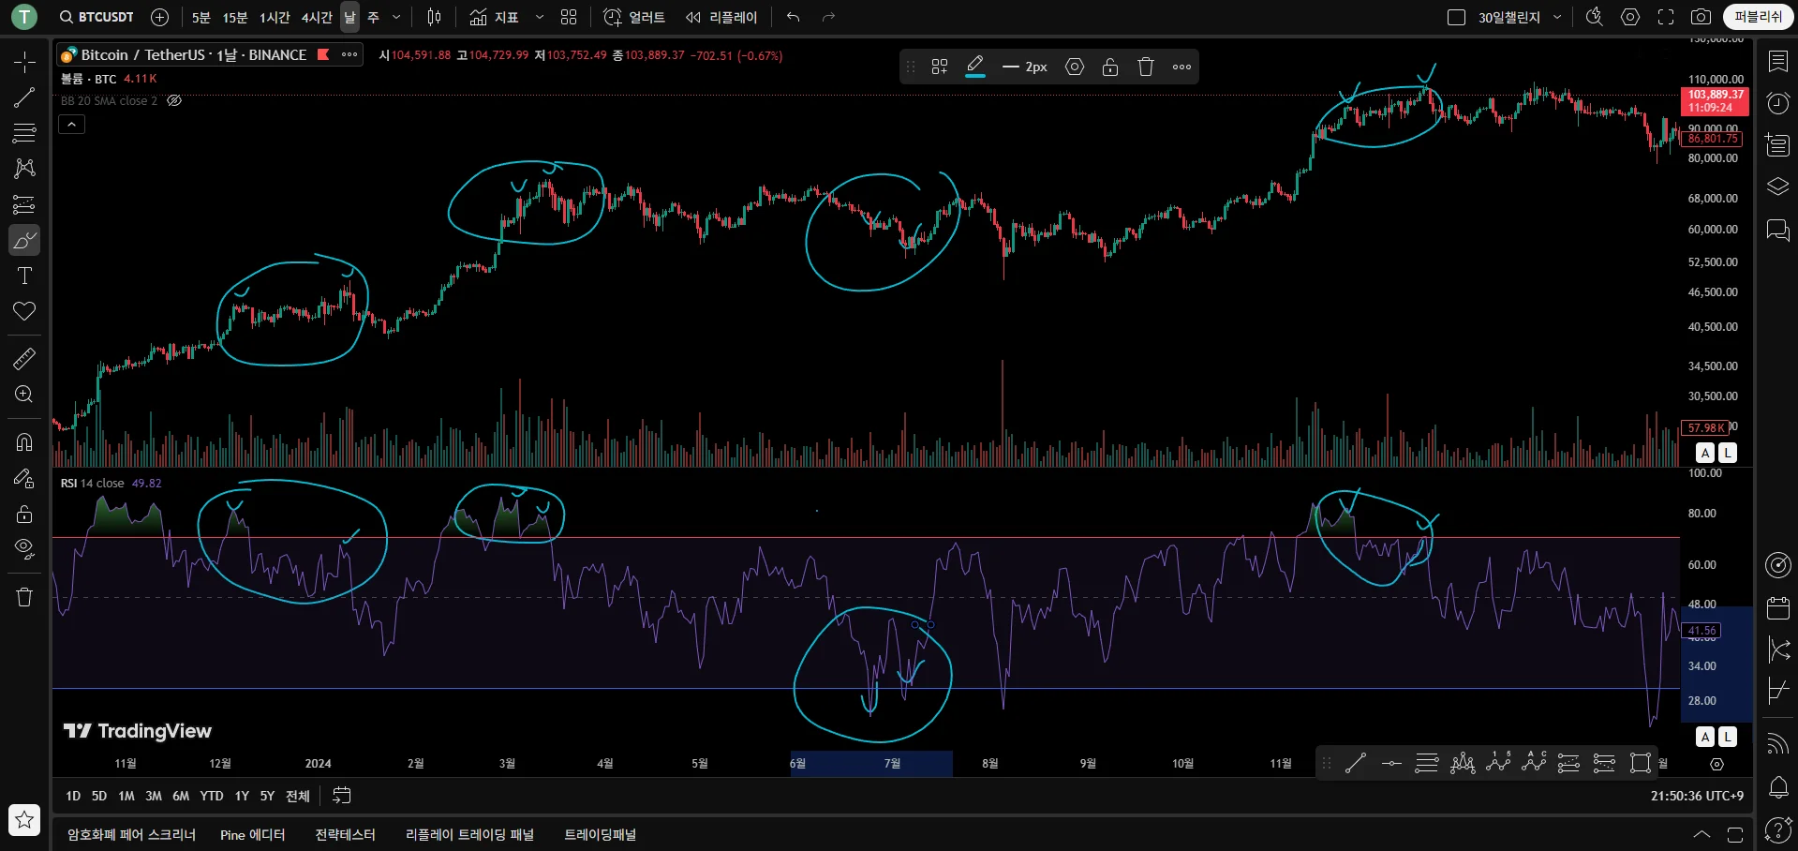The height and width of the screenshot is (851, 1798).
Task: Open the 전략테스터 tab
Action: 345,834
